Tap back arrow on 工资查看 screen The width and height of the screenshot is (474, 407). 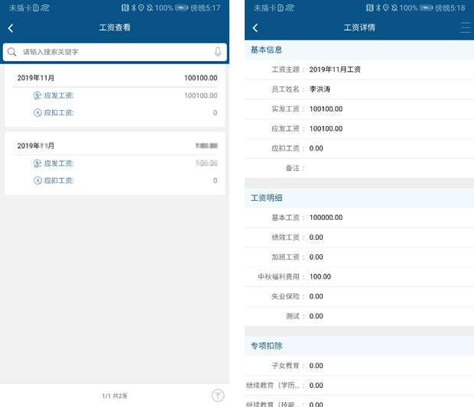pyautogui.click(x=11, y=27)
